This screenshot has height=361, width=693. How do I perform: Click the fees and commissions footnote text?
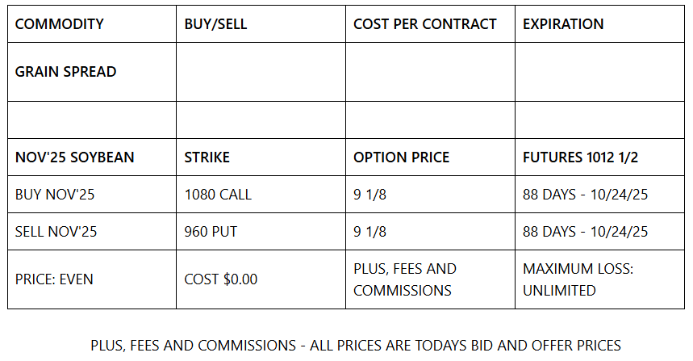tap(356, 345)
